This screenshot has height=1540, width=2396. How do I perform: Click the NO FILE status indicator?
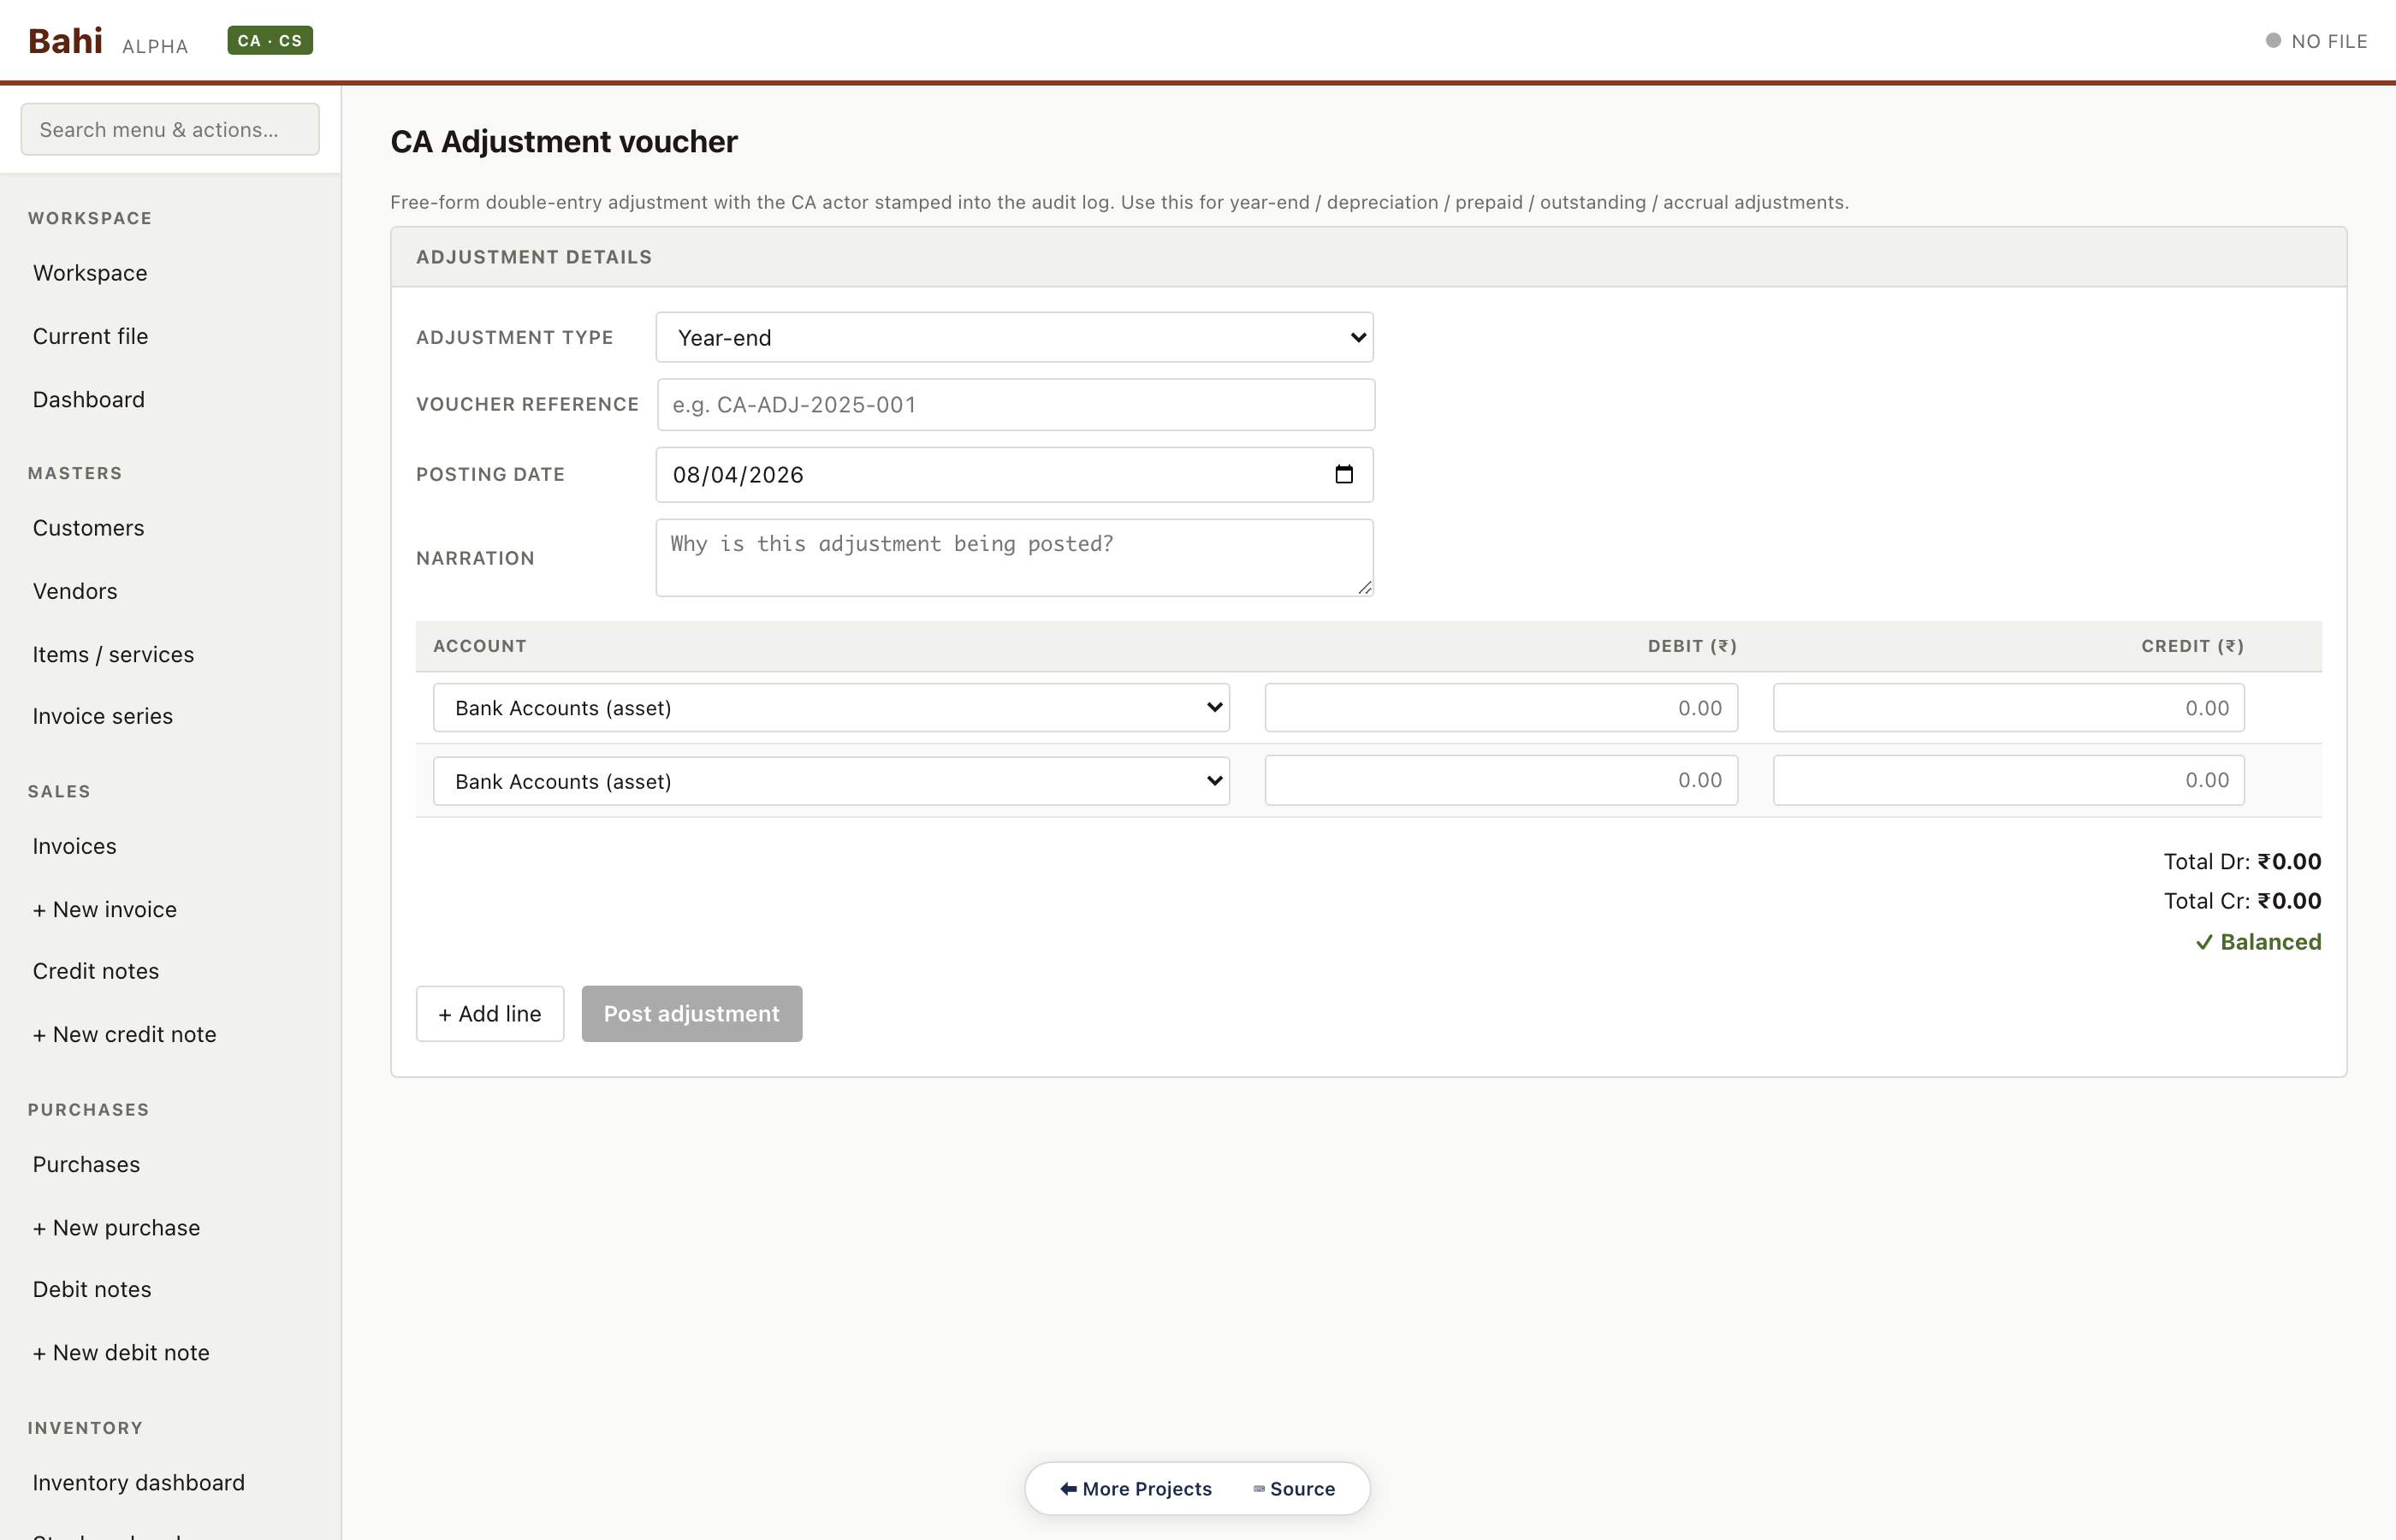pos(2317,41)
